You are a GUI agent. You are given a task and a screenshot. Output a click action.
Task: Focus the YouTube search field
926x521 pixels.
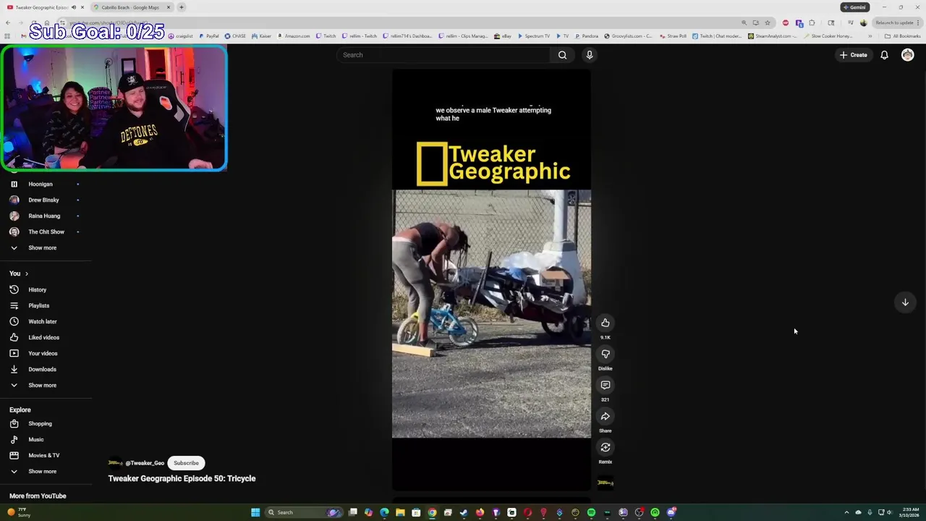point(443,55)
